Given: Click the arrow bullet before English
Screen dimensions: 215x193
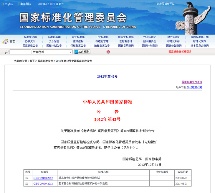Looking at the screenshot, I should point(3,4).
